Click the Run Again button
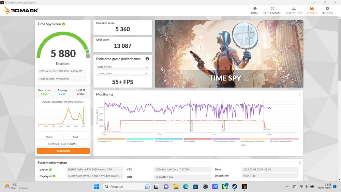341x192 pixels. coord(63,151)
